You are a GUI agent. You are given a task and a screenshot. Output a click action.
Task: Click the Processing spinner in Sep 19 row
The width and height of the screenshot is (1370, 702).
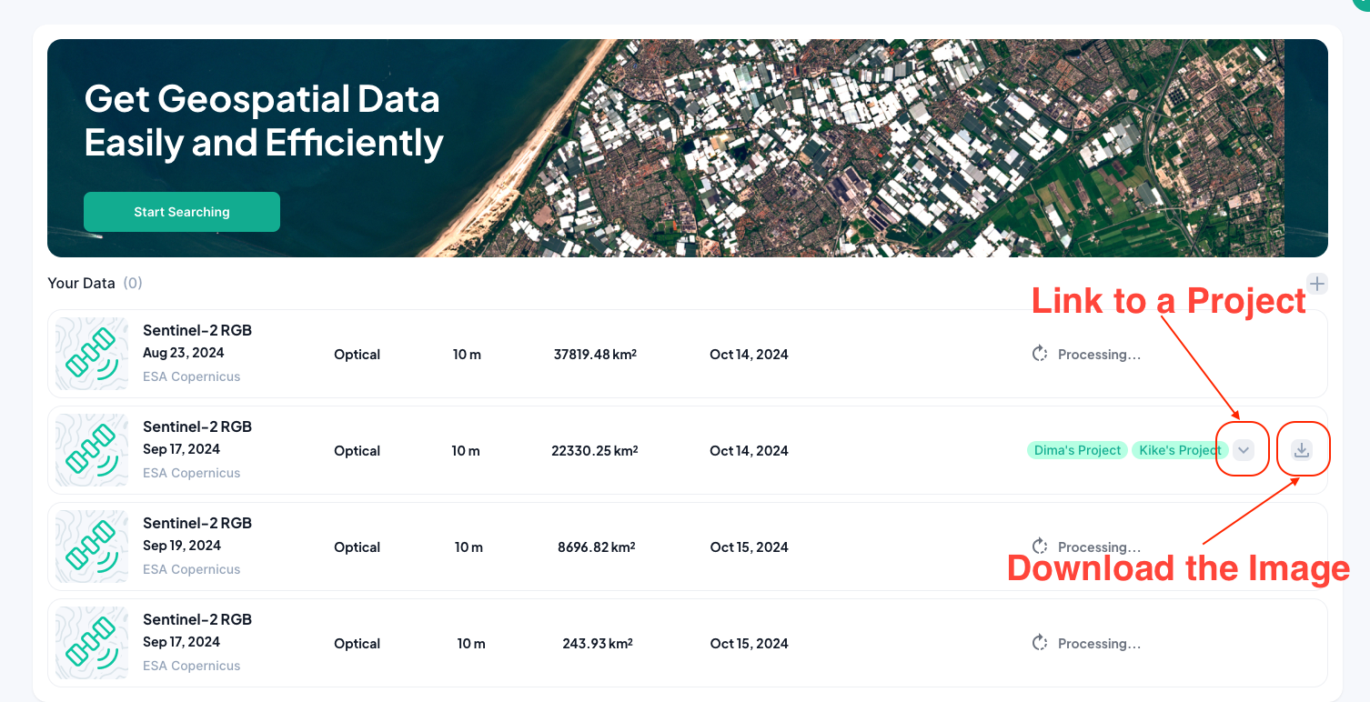[1040, 547]
